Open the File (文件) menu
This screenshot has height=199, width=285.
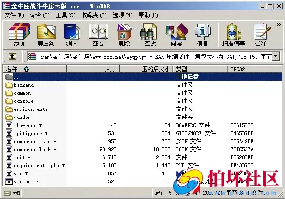tap(14, 15)
